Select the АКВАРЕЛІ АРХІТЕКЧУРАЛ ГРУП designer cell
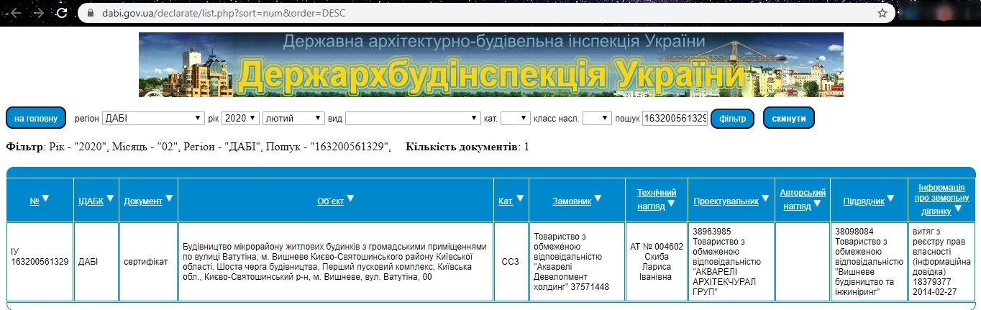 [731, 262]
